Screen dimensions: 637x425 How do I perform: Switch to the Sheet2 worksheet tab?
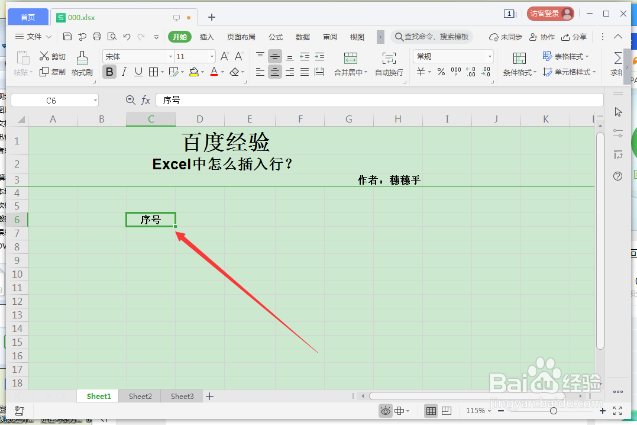pos(140,395)
